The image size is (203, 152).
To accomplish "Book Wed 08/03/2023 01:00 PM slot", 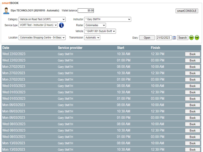I will [x=193, y=137].
